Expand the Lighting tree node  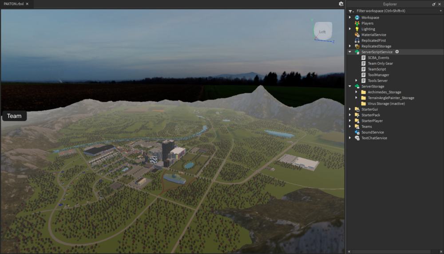tap(350, 29)
